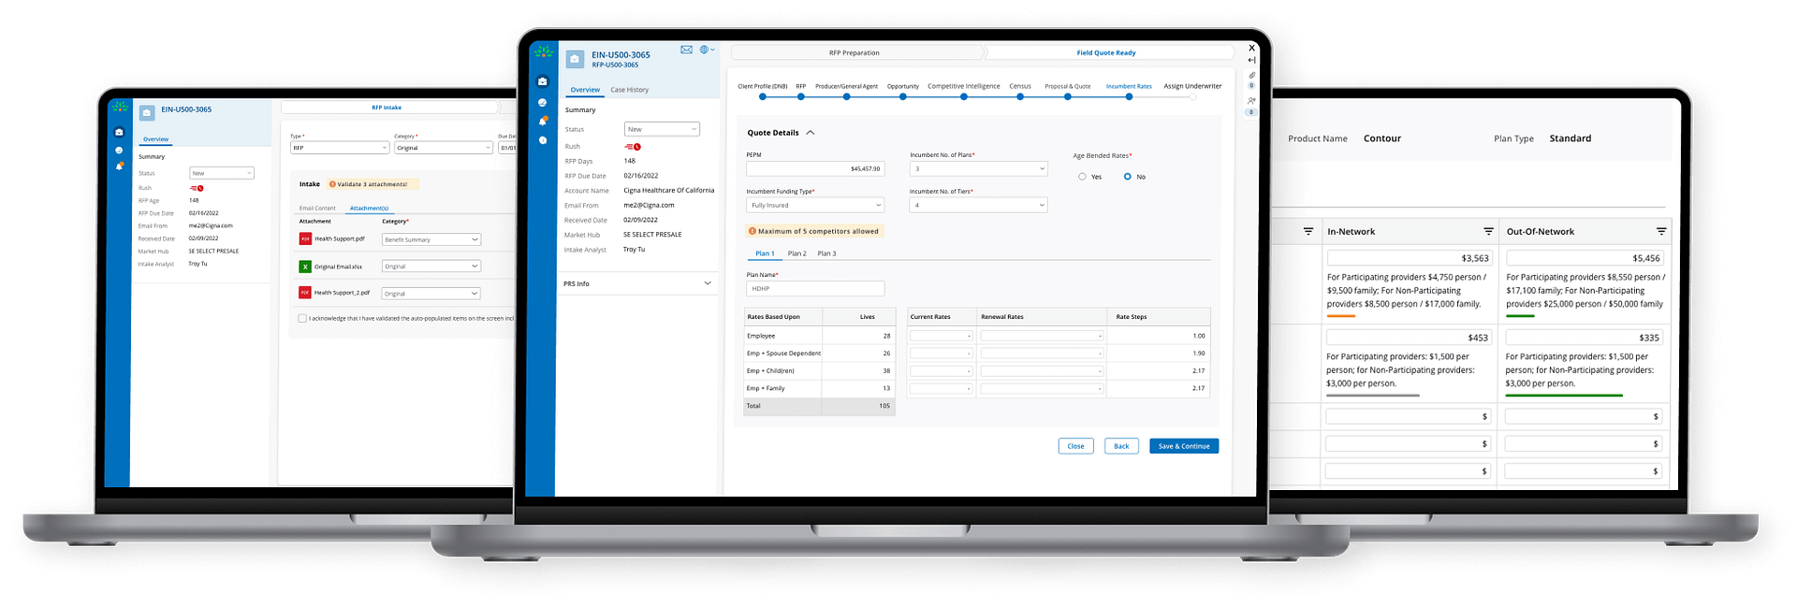Open the Incumbent No. of Tiers dropdown
1797x606 pixels.
click(977, 205)
